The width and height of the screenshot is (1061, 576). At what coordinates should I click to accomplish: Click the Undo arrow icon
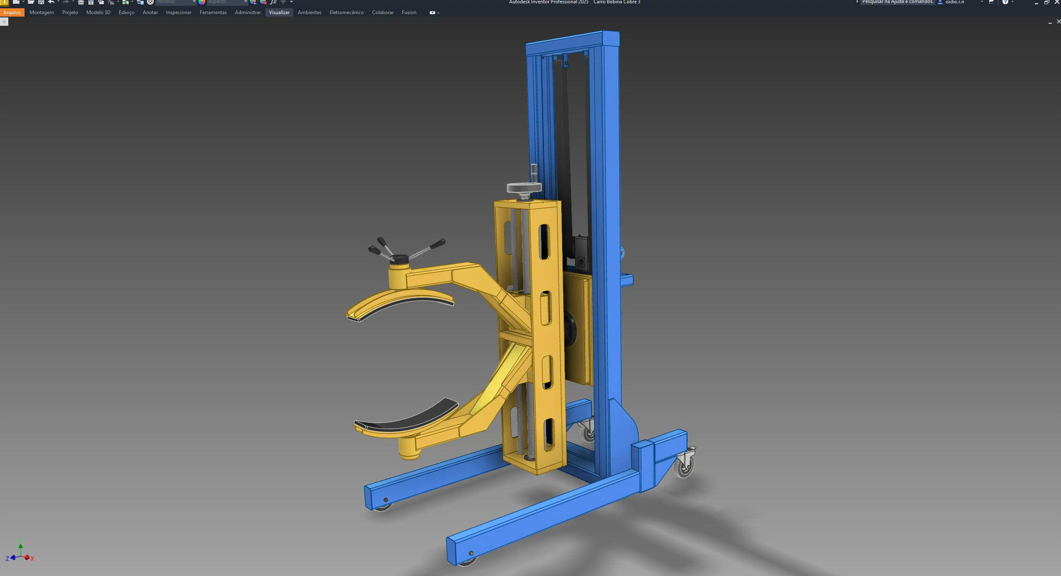click(51, 2)
